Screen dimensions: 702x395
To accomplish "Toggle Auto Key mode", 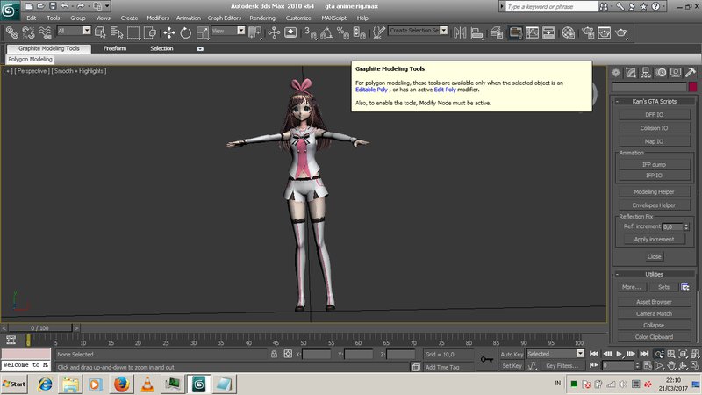I will 512,355.
